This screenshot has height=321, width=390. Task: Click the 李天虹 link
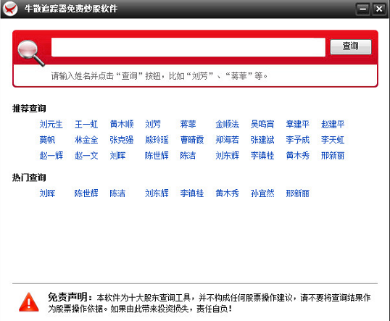tap(333, 140)
